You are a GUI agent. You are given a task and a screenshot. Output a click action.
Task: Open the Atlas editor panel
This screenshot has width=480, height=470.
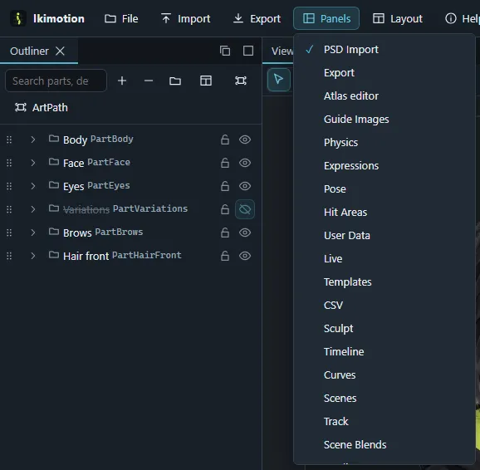click(384, 95)
